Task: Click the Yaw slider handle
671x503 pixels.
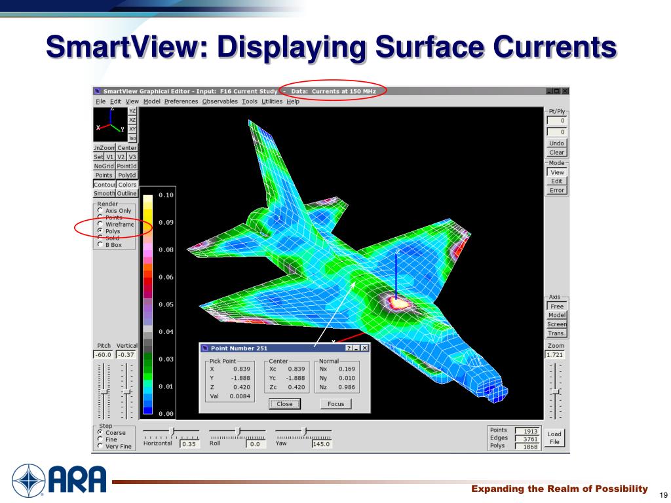Action: [304, 431]
